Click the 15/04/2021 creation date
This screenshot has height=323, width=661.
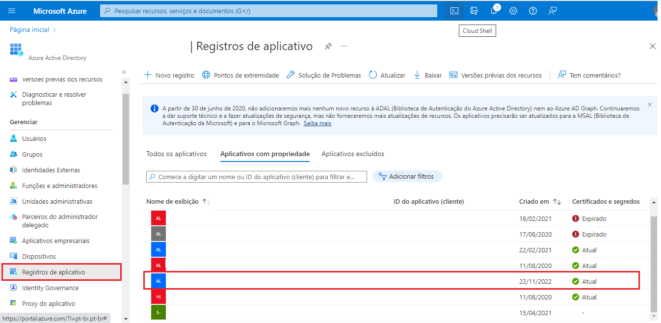point(535,313)
